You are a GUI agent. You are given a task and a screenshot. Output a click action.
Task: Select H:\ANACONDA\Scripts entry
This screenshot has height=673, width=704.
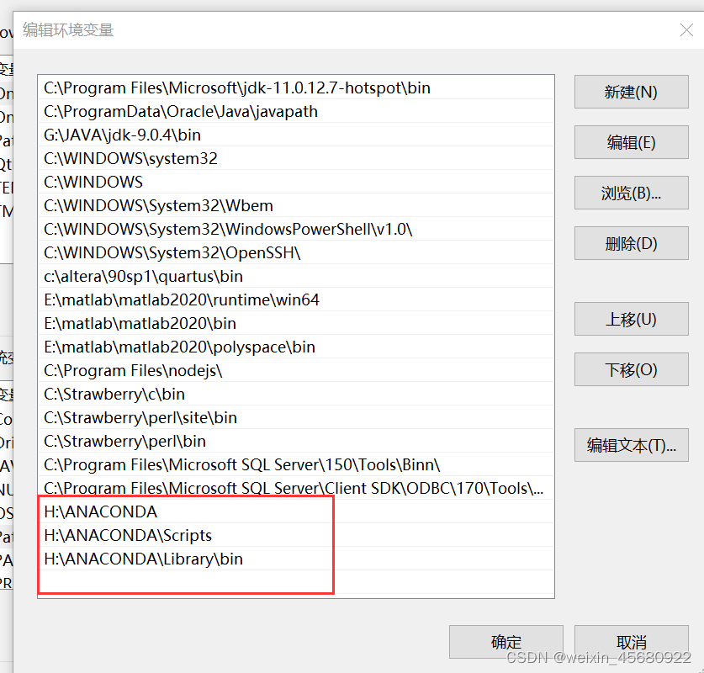(x=296, y=535)
